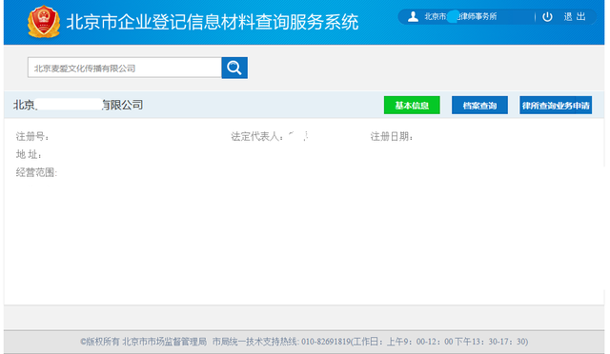
Task: Open the 基本信息 tab
Action: (412, 106)
